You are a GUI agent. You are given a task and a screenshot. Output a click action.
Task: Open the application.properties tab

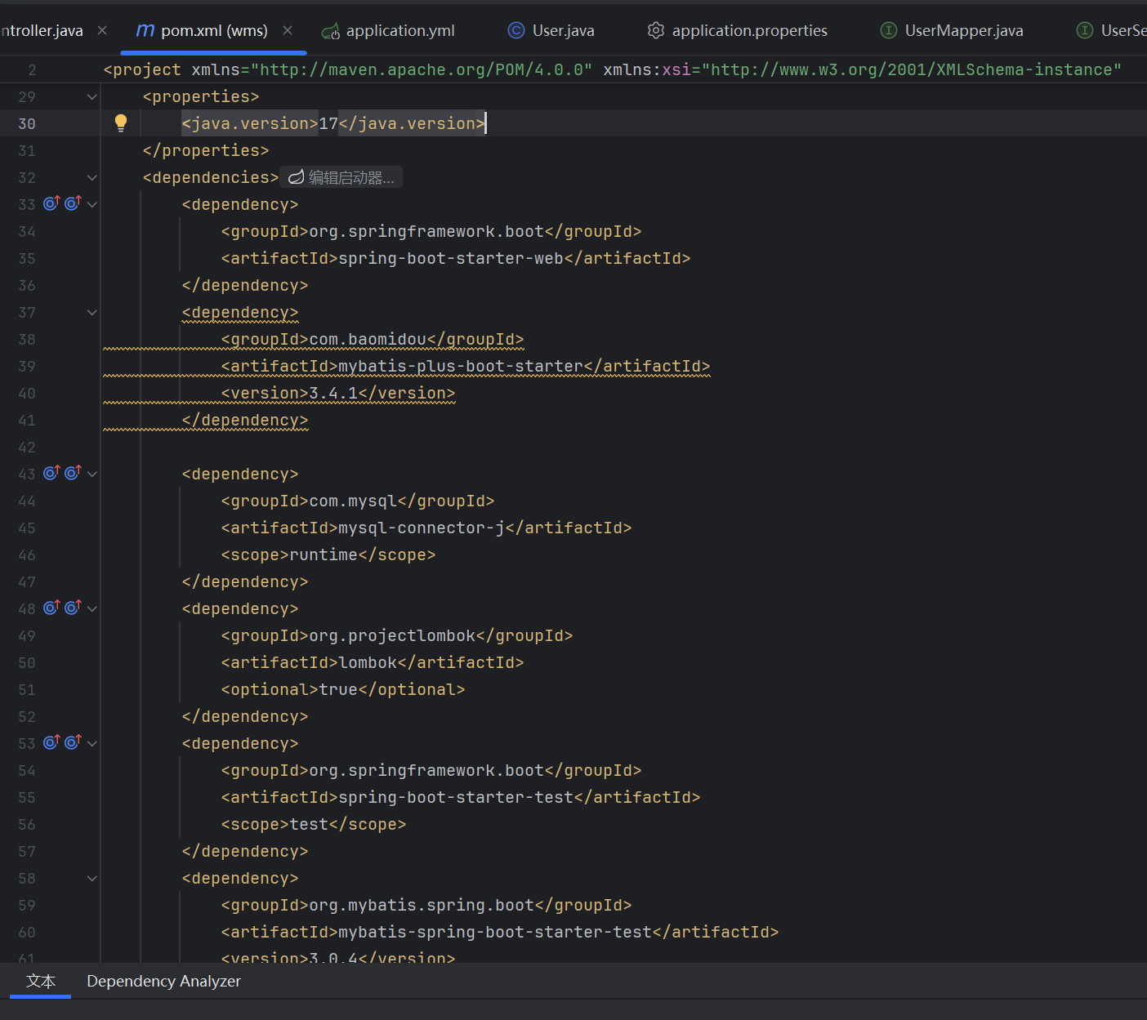738,30
